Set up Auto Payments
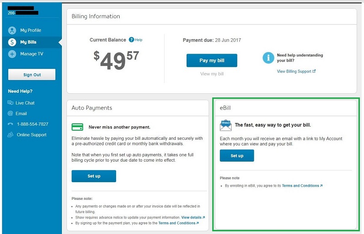The width and height of the screenshot is (364, 234). click(x=94, y=176)
